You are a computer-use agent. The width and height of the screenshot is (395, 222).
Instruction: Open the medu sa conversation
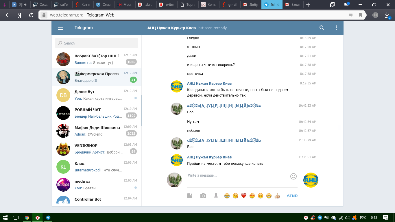coord(97,184)
